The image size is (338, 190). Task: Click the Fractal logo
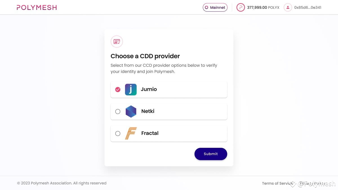tap(131, 133)
